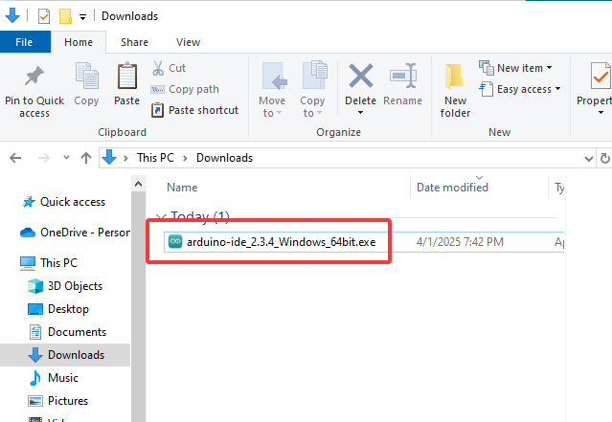Screen dimensions: 612x422
Task: Select the Home ribbon tab
Action: 79,42
